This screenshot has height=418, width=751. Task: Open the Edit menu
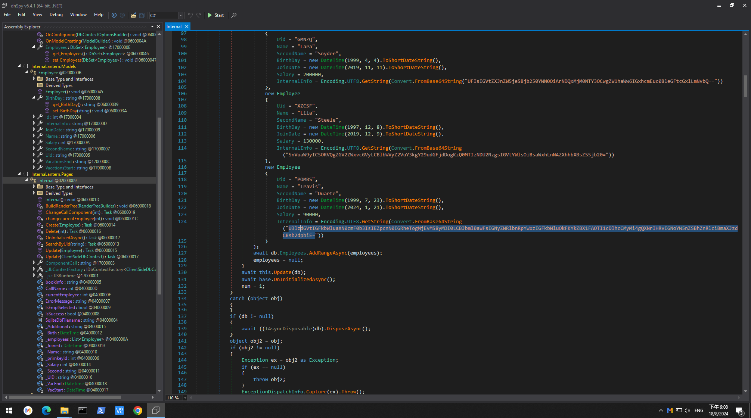click(22, 15)
